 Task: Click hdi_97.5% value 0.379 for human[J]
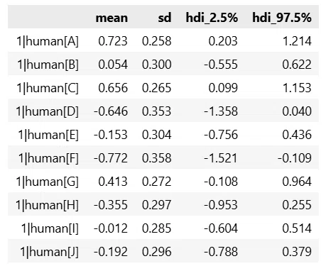(x=297, y=252)
